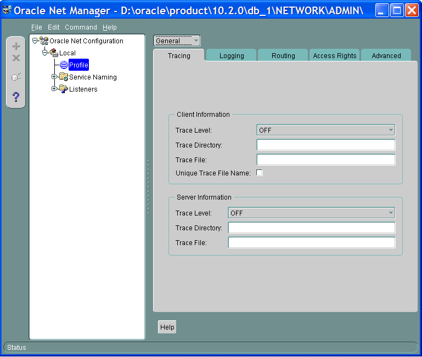Select the Profile tree item
The image size is (422, 357).
[78, 65]
